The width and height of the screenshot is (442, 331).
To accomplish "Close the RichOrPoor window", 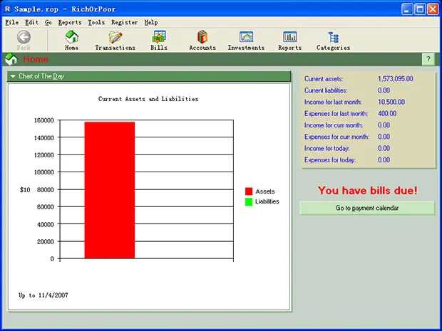I will point(433,9).
